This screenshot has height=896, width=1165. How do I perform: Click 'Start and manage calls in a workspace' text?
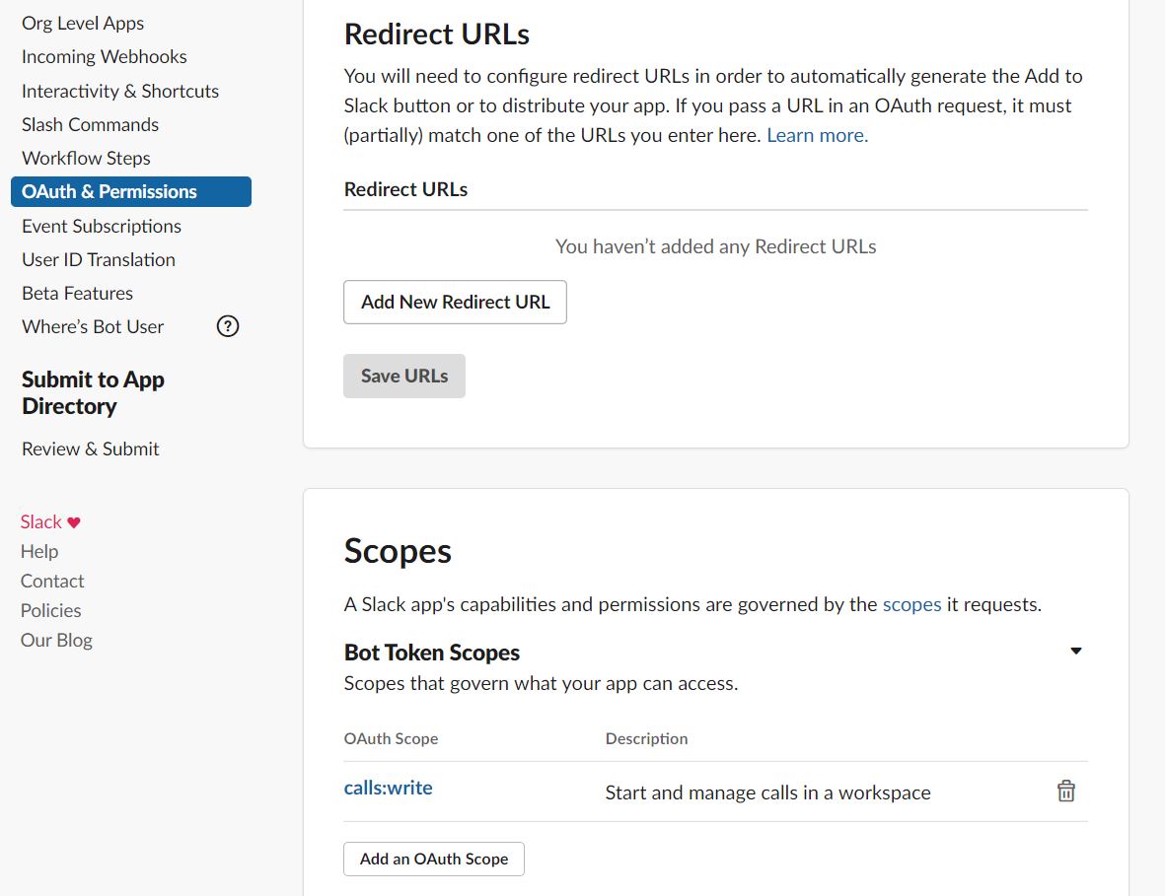pos(767,793)
